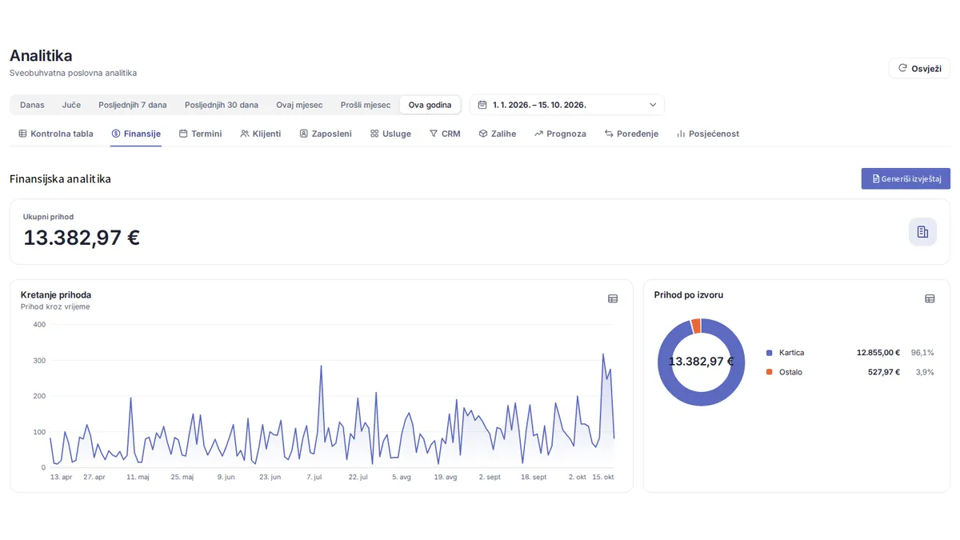Image resolution: width=960 pixels, height=540 pixels.
Task: Click the 400 y-axis label
Action: [x=39, y=325]
